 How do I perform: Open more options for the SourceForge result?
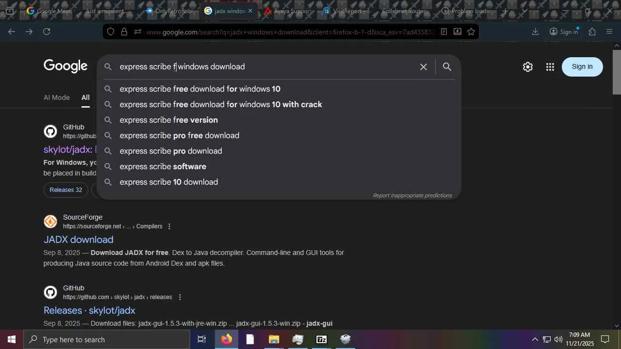(169, 226)
